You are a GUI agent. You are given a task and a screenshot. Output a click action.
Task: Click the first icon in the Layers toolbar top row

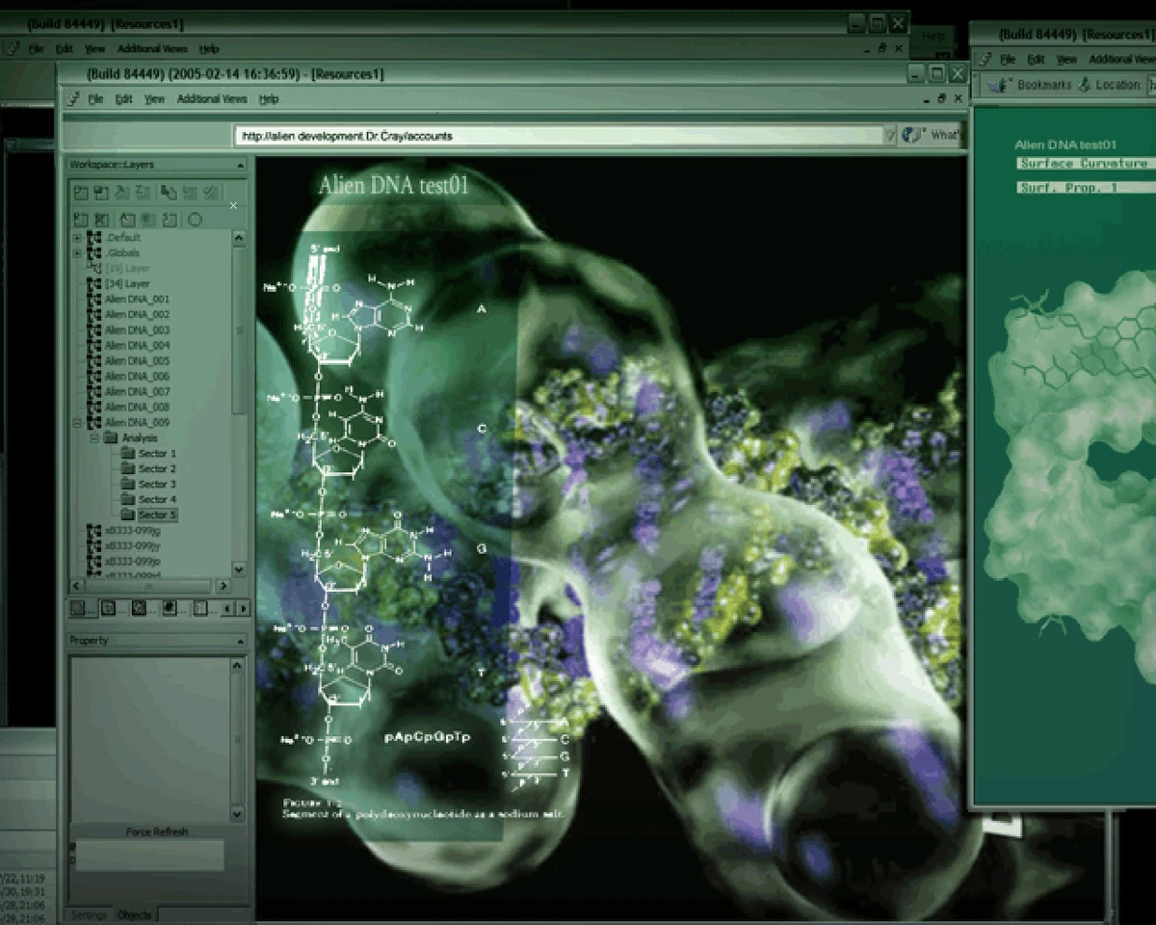(81, 193)
